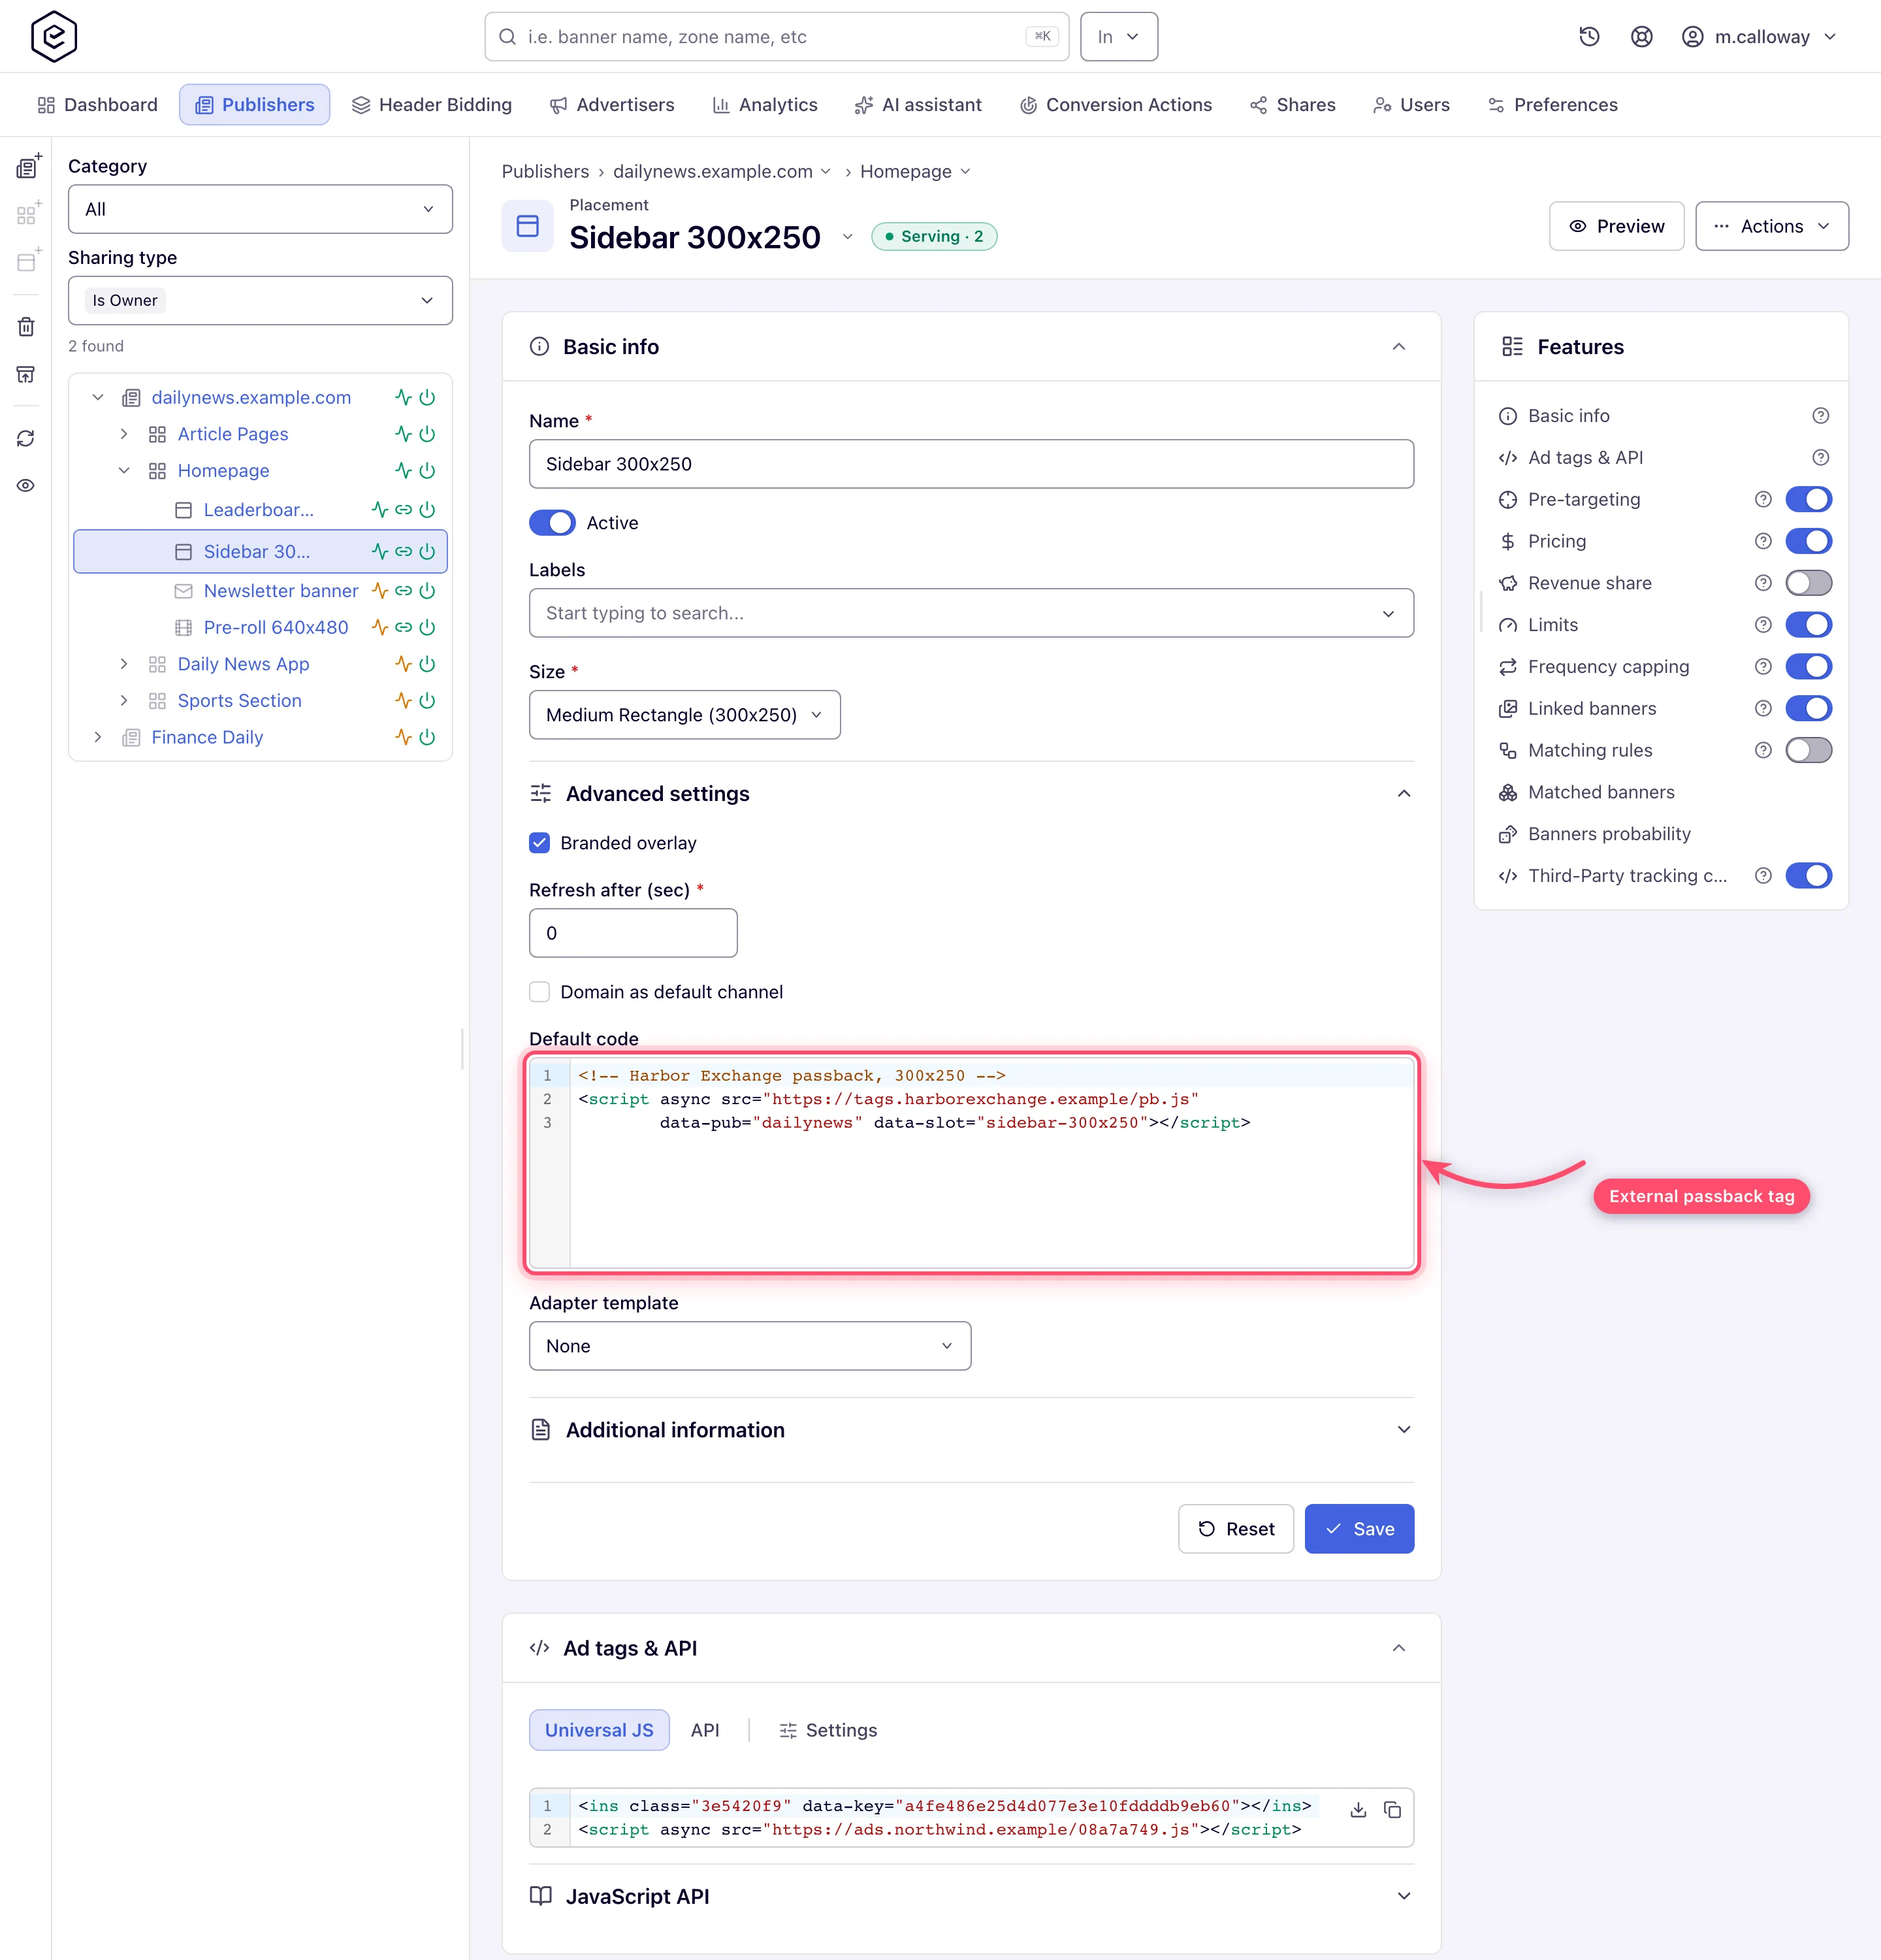Click the Preview button
Screen dimensions: 1881x1960
(x=1616, y=226)
